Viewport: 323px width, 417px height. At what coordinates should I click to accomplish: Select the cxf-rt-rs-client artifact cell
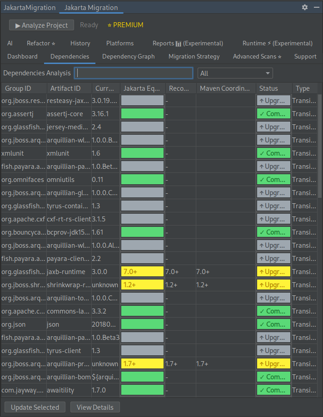69,219
